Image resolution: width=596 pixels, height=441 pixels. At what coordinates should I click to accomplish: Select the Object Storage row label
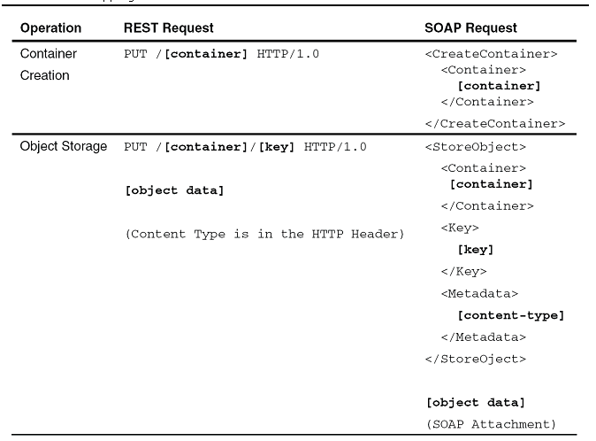(64, 146)
